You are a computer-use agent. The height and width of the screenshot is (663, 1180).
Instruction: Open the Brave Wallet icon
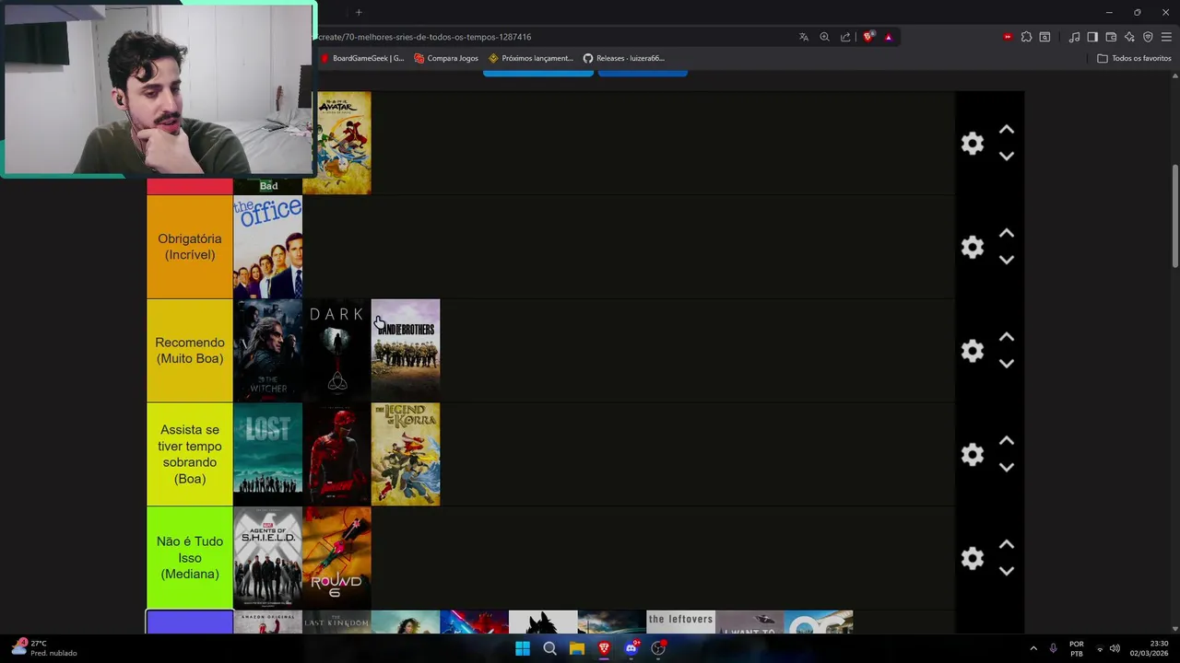[x=1111, y=37]
